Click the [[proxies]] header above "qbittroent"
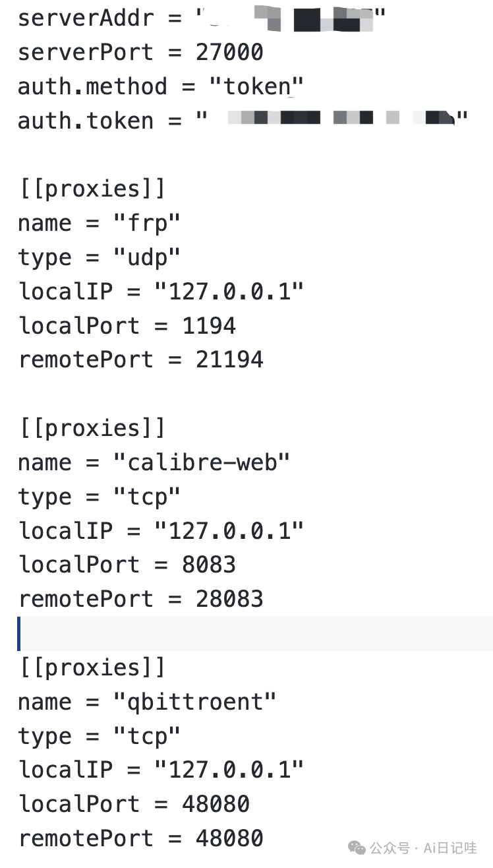Viewport: 493px width, 868px height. tap(92, 667)
